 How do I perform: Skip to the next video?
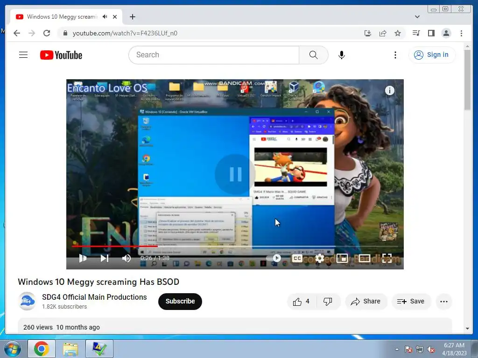coord(105,258)
